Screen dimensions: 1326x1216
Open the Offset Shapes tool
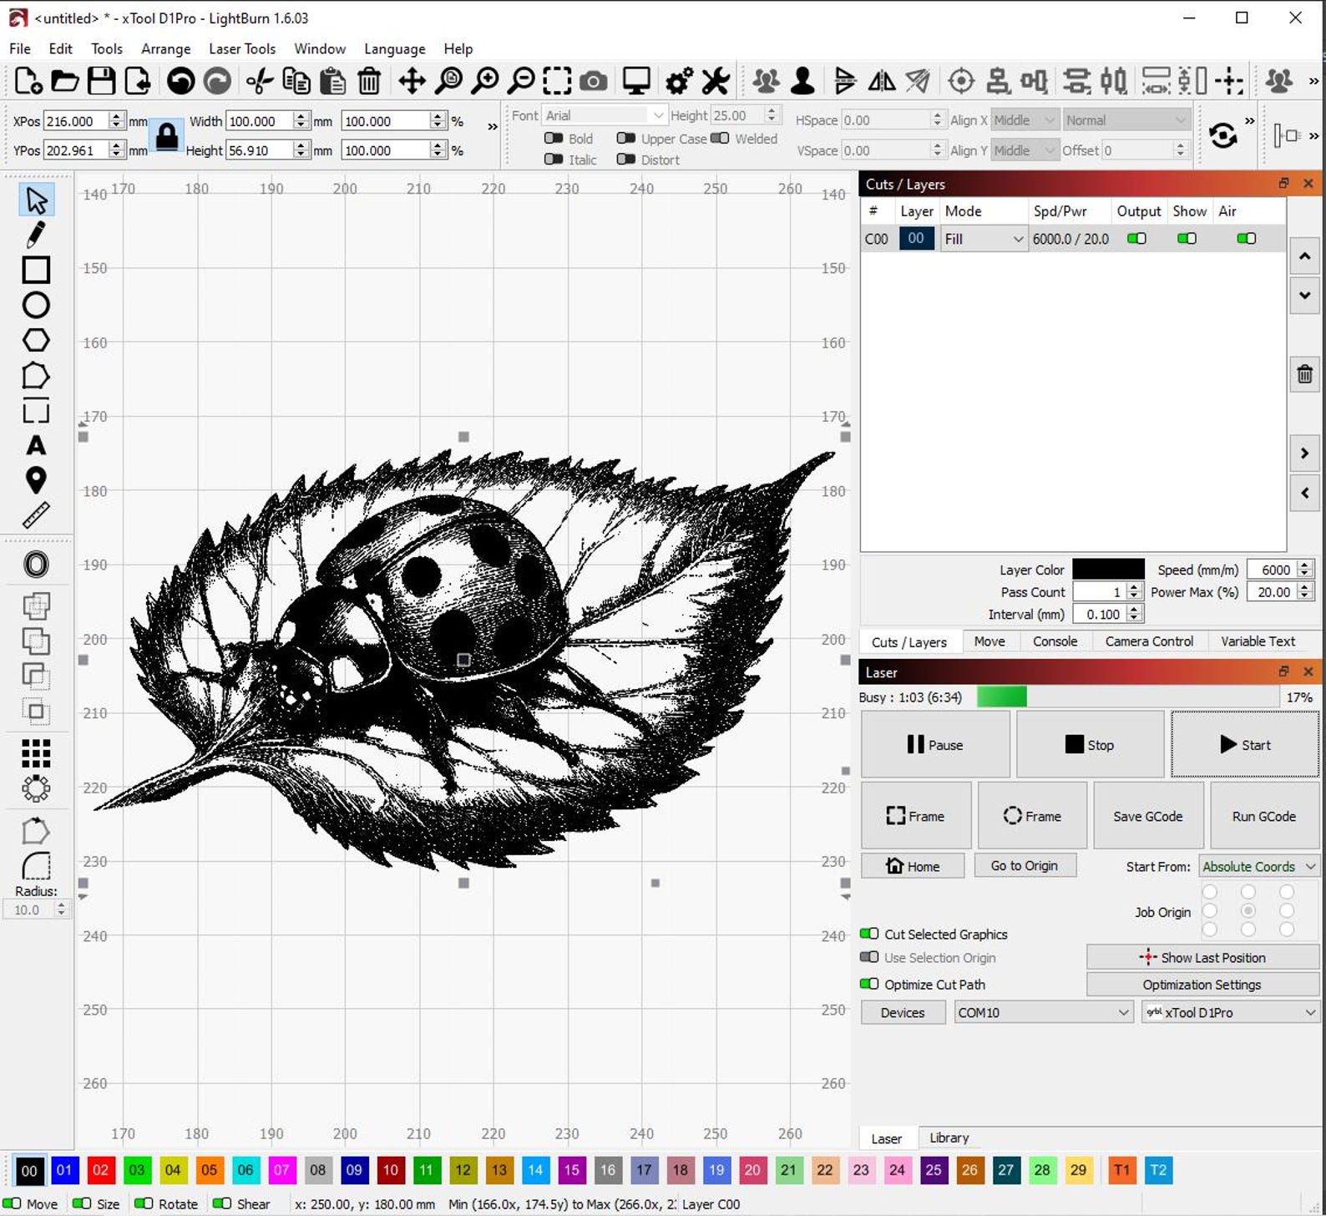point(35,565)
